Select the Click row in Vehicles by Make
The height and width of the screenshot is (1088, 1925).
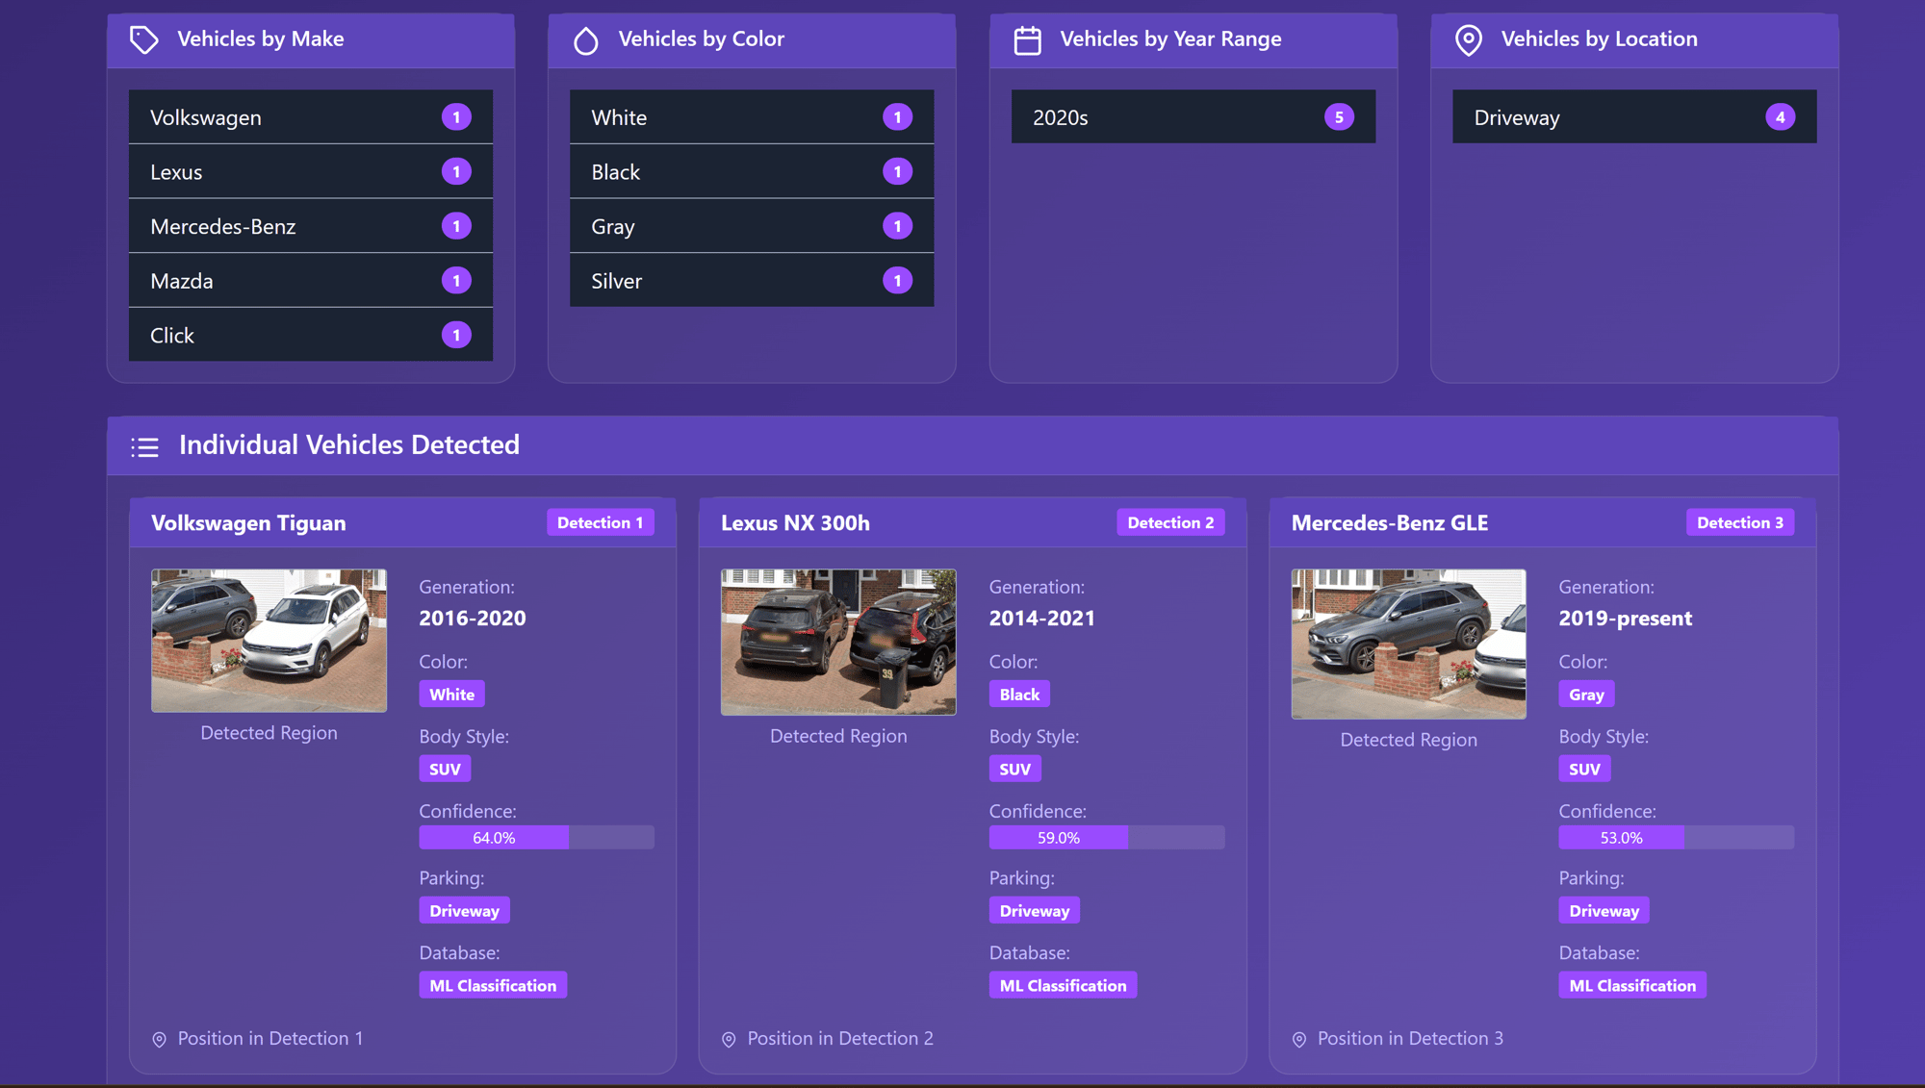[311, 335]
